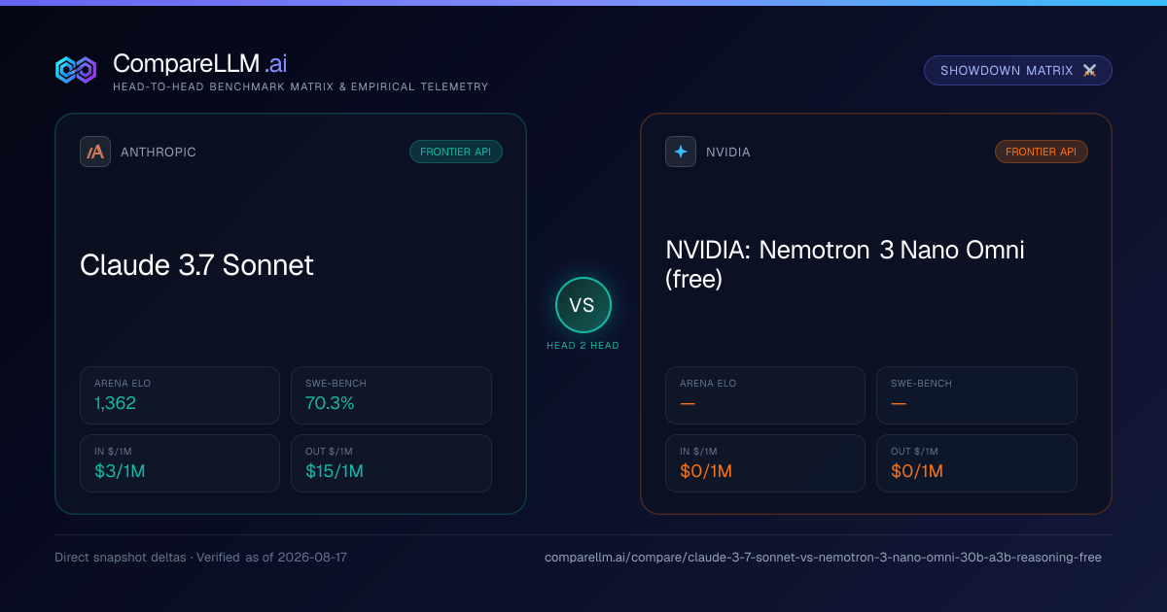The width and height of the screenshot is (1167, 612).
Task: Select the teal Frontier API badge for Anthropic
Action: click(456, 152)
